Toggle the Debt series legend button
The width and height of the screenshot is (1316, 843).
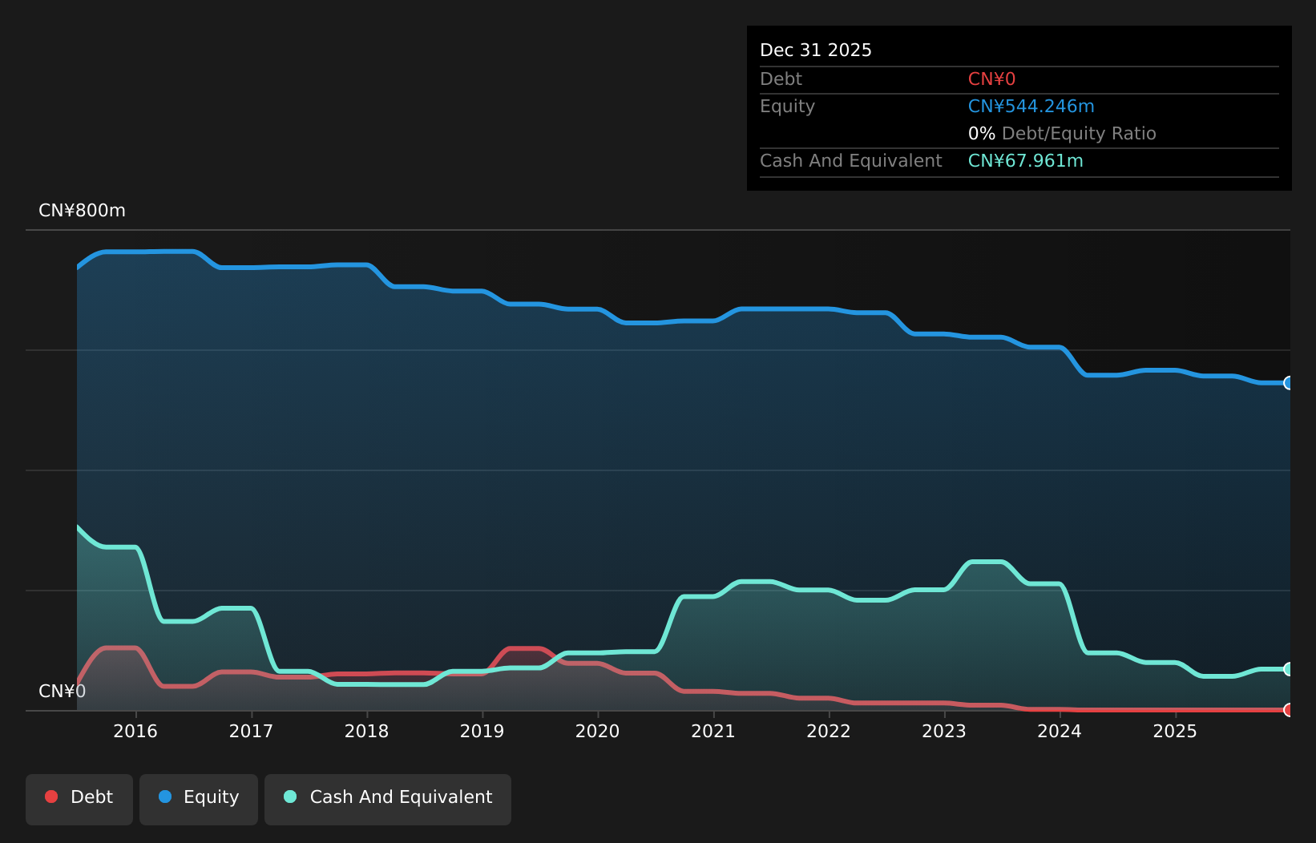79,799
